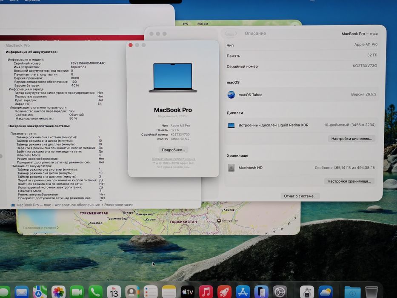Click serial number KG2T3XV73G in Settings
Screen dimensions: 397x298
tap(365, 66)
